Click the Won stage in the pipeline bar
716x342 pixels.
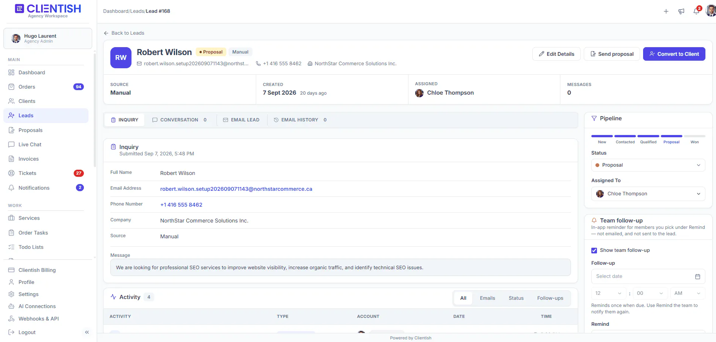(x=694, y=139)
